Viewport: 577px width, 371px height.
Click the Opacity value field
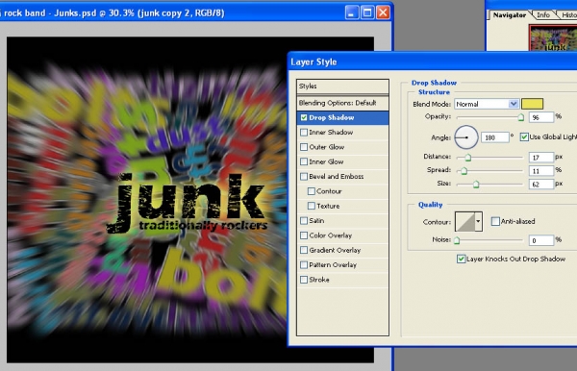pos(541,117)
